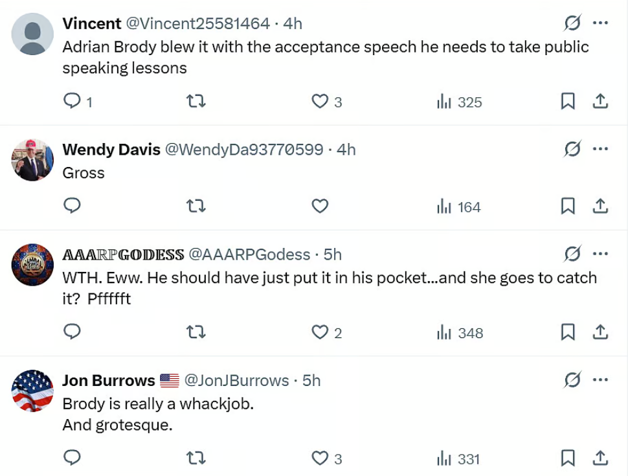Bookmark Vincent's tweet

pyautogui.click(x=568, y=102)
